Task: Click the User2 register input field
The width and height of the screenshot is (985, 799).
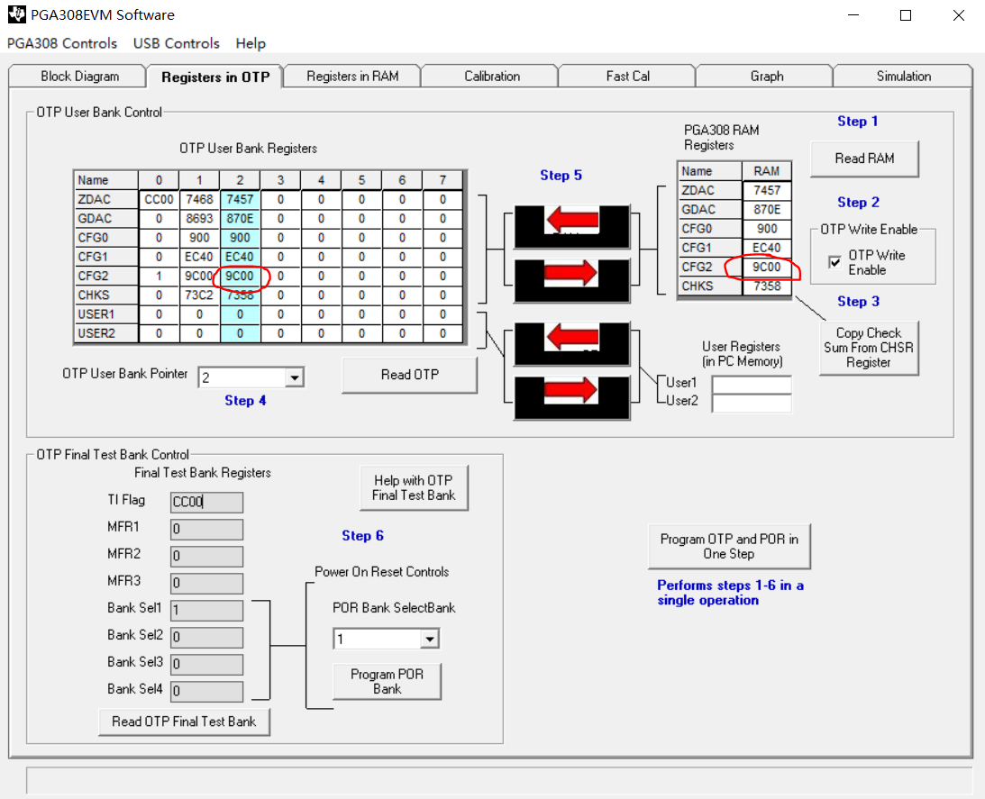Action: [x=752, y=404]
